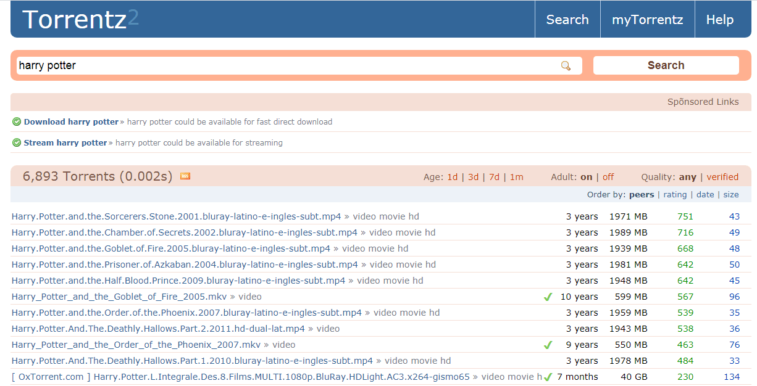Click size 40 GB in OxTorrent row

(634, 377)
